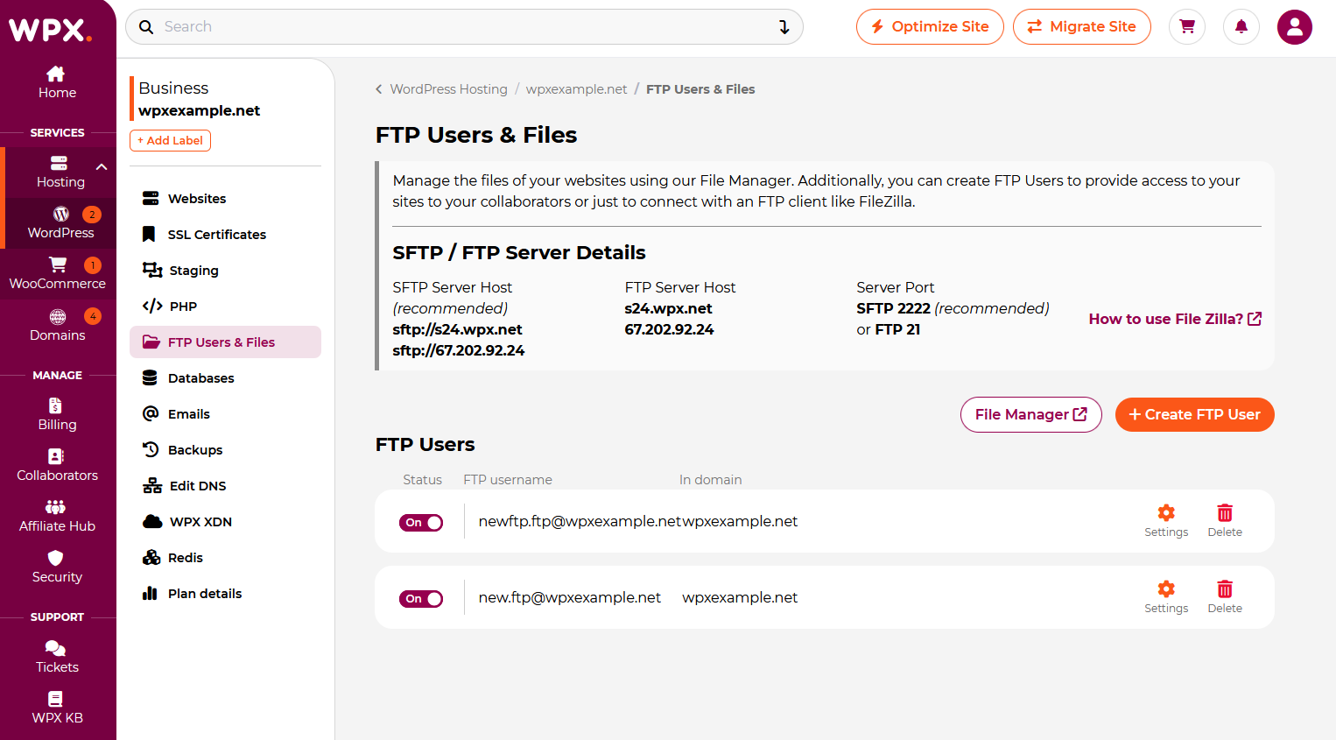Delete new.ftp@wpxexample.net user
The image size is (1336, 740).
point(1225,597)
